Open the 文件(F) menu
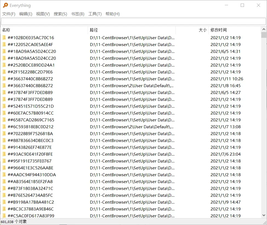Image resolution: width=267 pixels, height=225 pixels. click(x=8, y=14)
